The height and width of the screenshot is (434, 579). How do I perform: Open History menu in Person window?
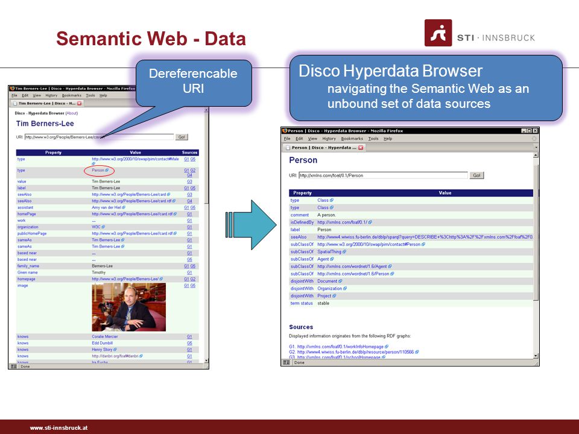tap(329, 139)
